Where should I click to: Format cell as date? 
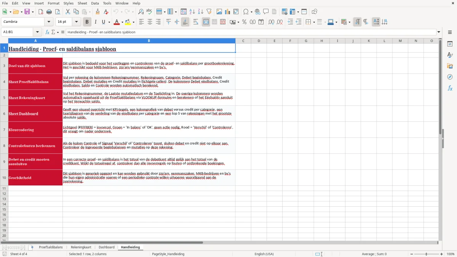click(261, 22)
